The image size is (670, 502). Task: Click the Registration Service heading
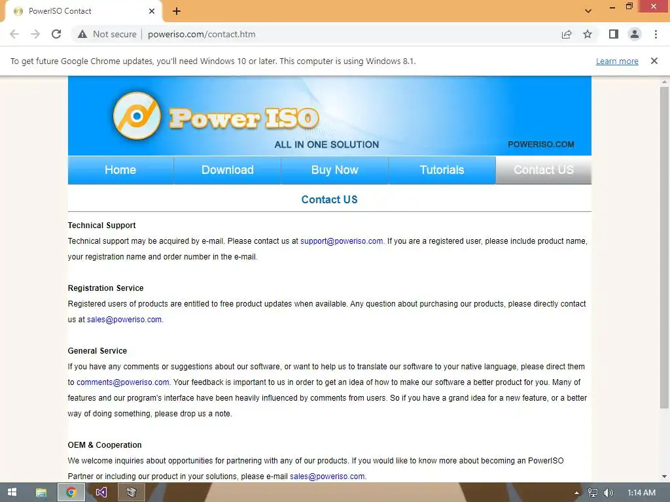point(105,288)
